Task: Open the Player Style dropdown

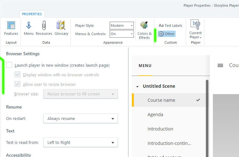Action: [x=122, y=26]
